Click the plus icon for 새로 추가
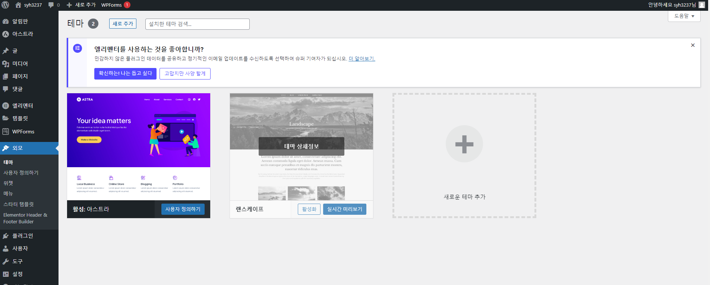 point(69,5)
